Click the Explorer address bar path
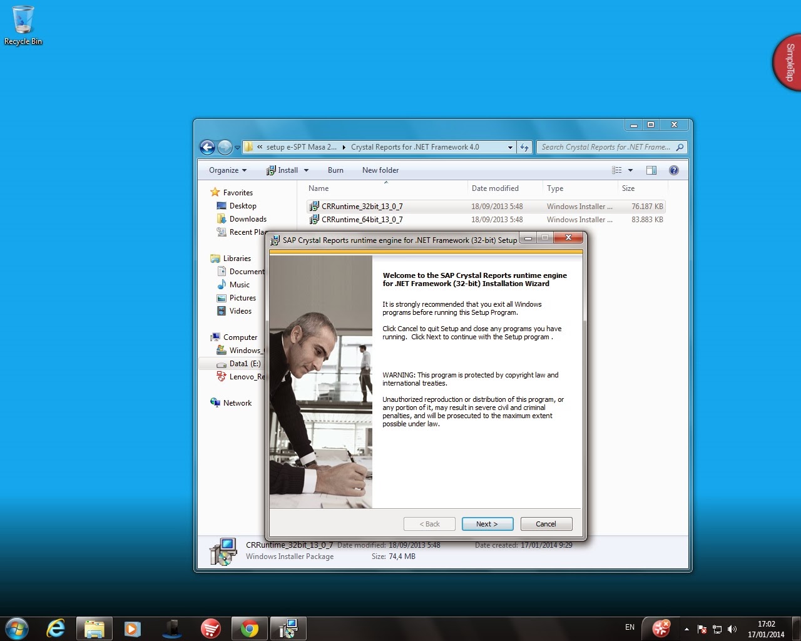The width and height of the screenshot is (801, 641). click(x=379, y=147)
